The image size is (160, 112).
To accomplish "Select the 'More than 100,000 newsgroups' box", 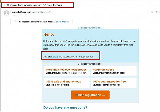I will click(x=67, y=71).
